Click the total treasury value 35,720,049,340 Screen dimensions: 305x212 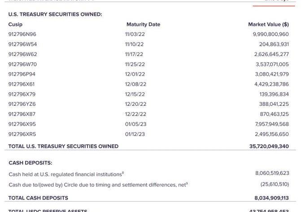[x=269, y=146]
